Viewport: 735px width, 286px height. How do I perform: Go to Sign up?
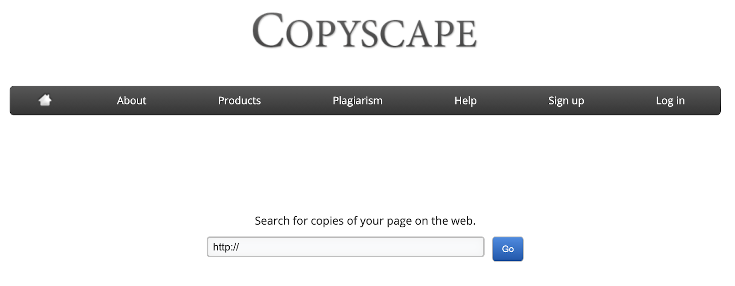pos(566,101)
